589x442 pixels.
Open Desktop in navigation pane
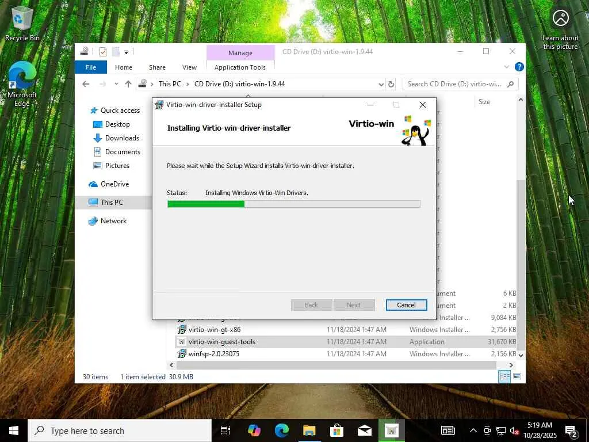pyautogui.click(x=111, y=124)
